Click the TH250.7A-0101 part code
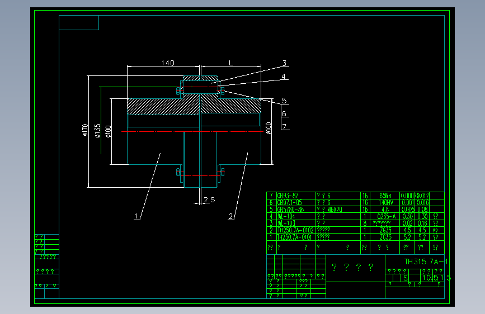The height and width of the screenshot is (314, 485). tap(294, 237)
